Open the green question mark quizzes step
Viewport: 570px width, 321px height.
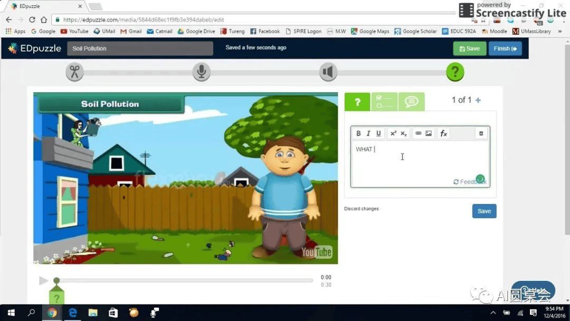pyautogui.click(x=455, y=72)
